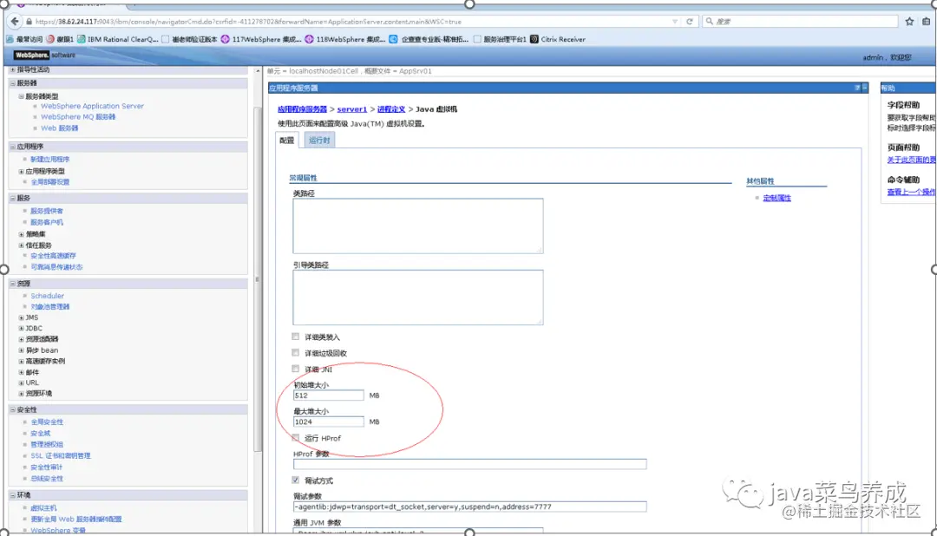Image resolution: width=937 pixels, height=536 pixels.
Task: Expand the 异步 bean tree node
Action: coord(21,350)
